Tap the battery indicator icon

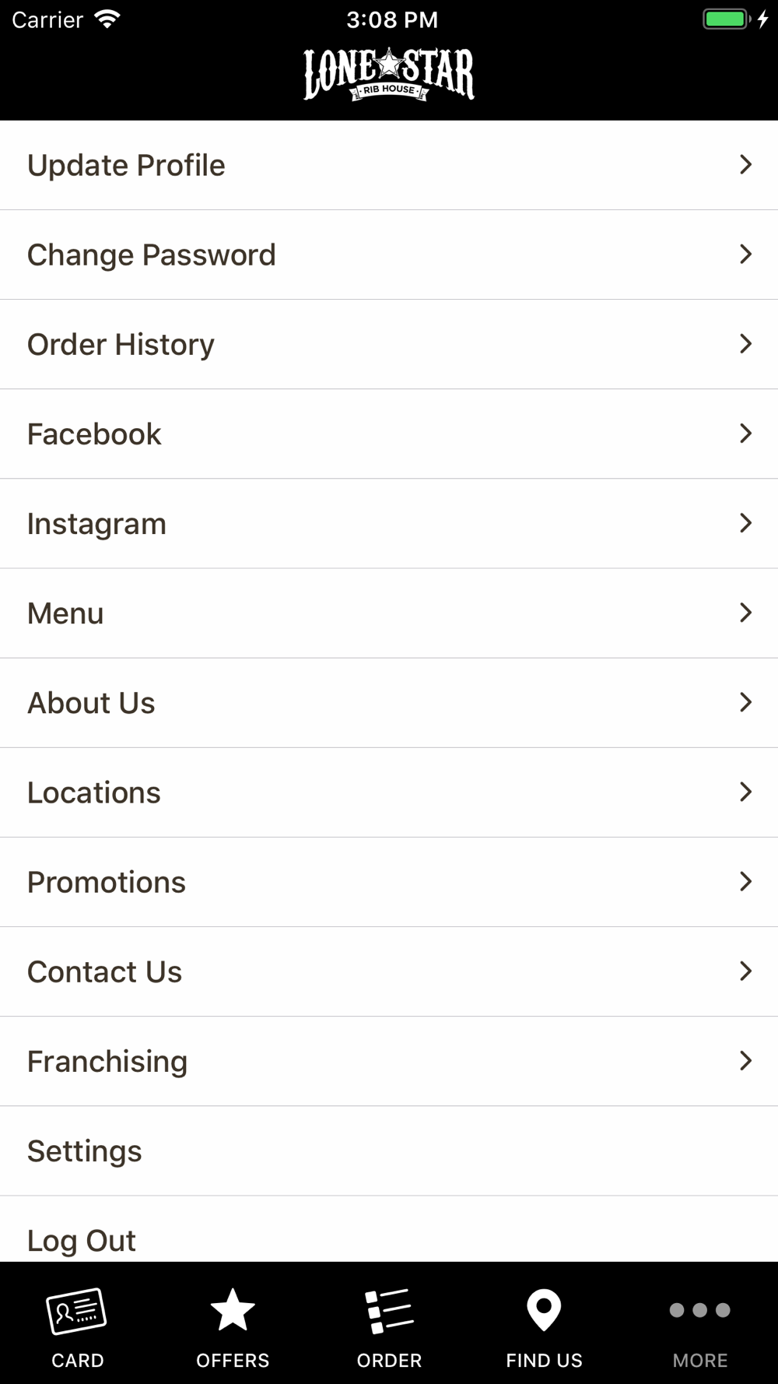[x=725, y=19]
